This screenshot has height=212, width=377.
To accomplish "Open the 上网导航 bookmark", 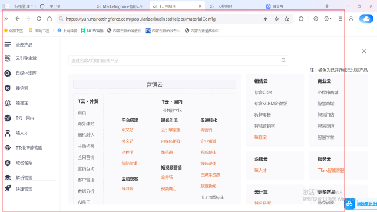I will [67, 31].
